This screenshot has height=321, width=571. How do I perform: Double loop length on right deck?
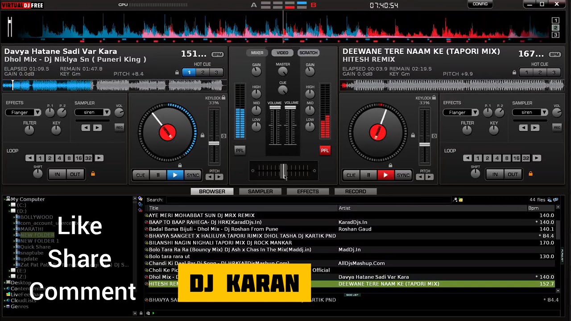537,158
